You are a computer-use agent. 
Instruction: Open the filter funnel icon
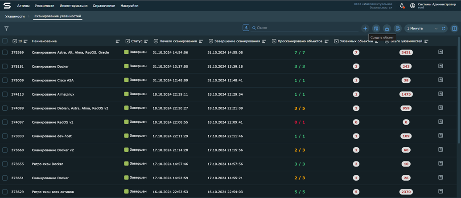coord(6,28)
